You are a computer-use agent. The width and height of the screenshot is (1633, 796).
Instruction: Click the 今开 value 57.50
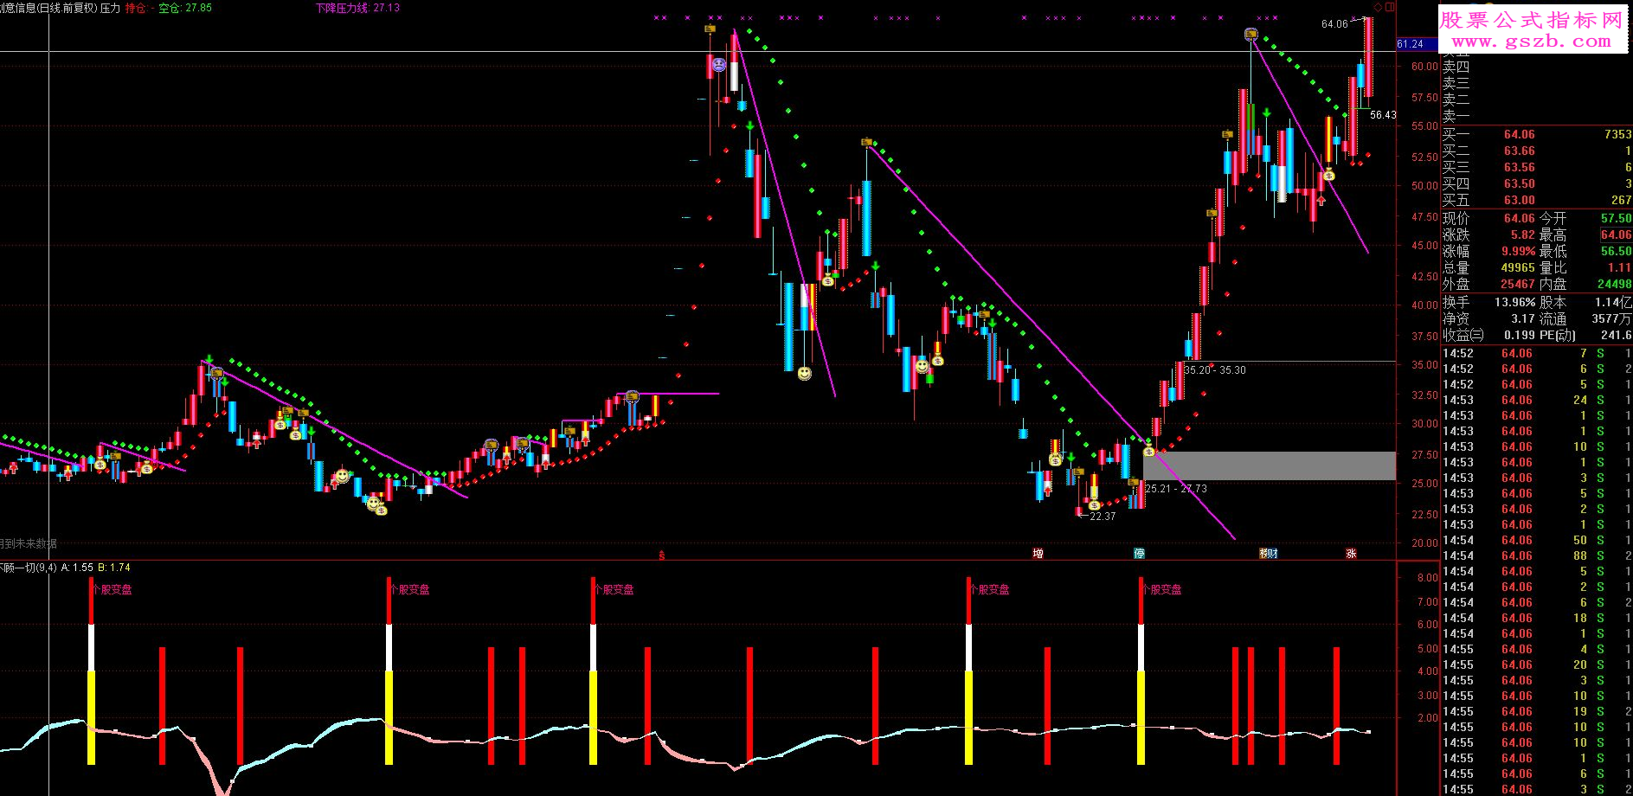(x=1615, y=218)
